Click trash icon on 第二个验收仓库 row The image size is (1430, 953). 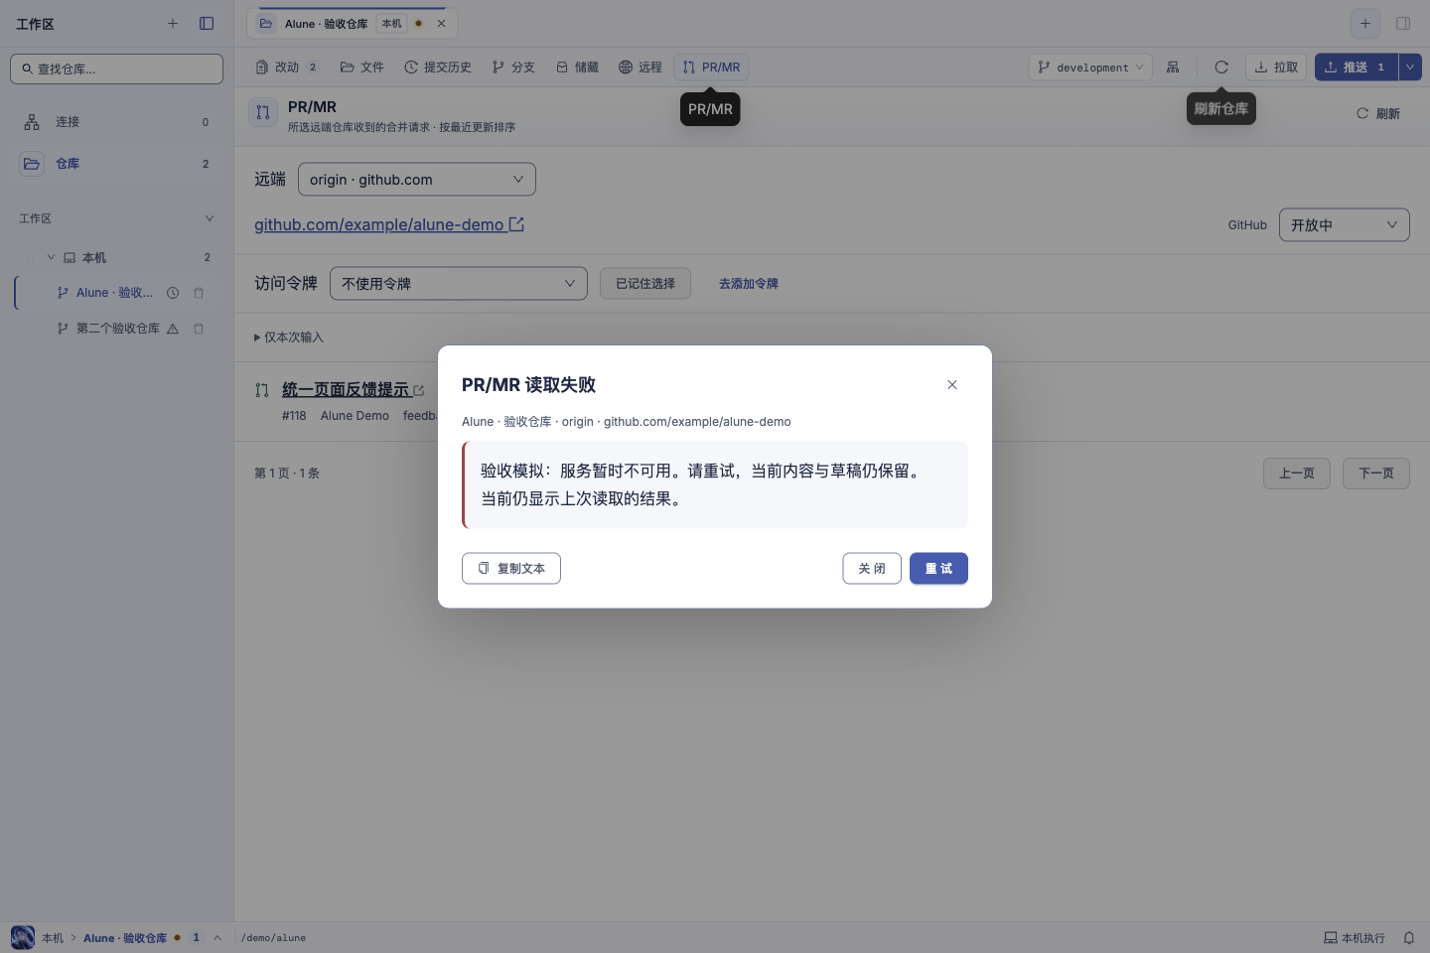199,329
